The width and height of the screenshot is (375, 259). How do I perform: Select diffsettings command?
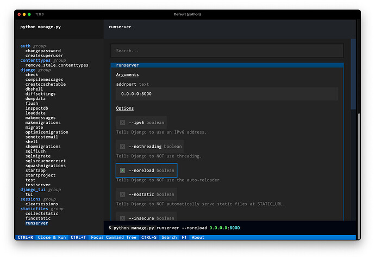(x=40, y=93)
